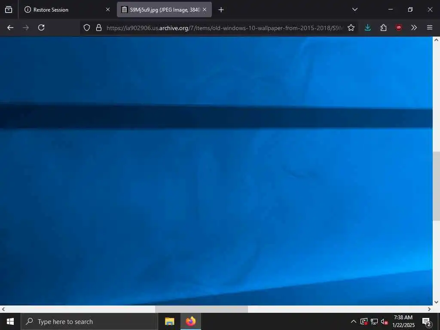Click the muted volume speaker icon
440x330 pixels.
[x=384, y=321]
